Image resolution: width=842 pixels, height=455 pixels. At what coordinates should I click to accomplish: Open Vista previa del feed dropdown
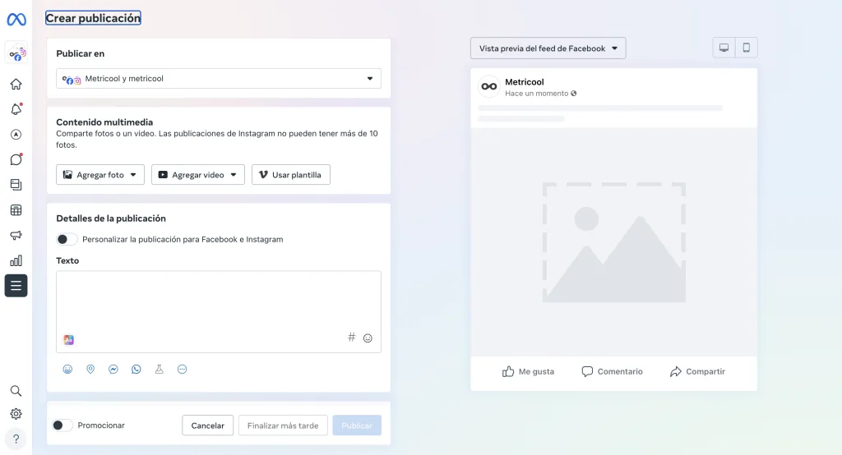pyautogui.click(x=548, y=48)
